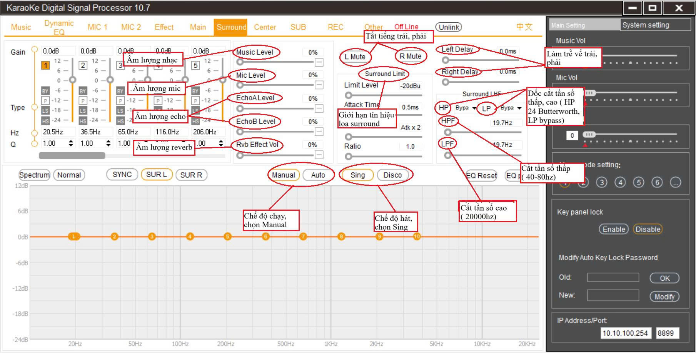Switch to the Dynamic EQ tab
Viewport: 696px width, 353px height.
click(59, 28)
